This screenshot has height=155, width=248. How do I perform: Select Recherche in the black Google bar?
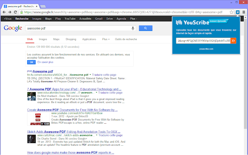pyautogui.click(x=22, y=19)
